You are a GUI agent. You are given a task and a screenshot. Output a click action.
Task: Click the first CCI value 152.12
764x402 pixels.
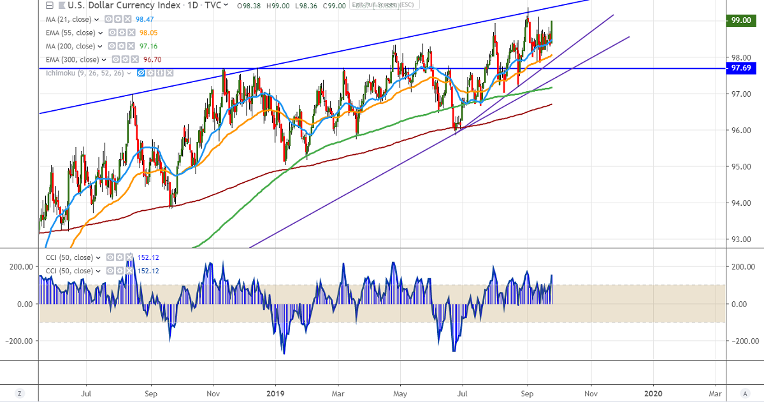148,257
